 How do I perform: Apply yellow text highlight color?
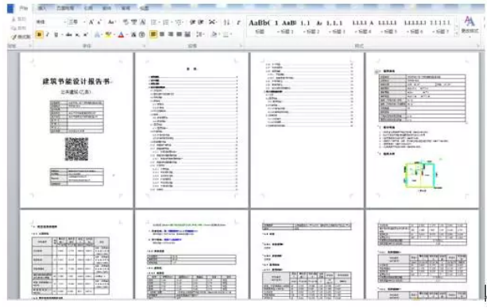tap(108, 35)
